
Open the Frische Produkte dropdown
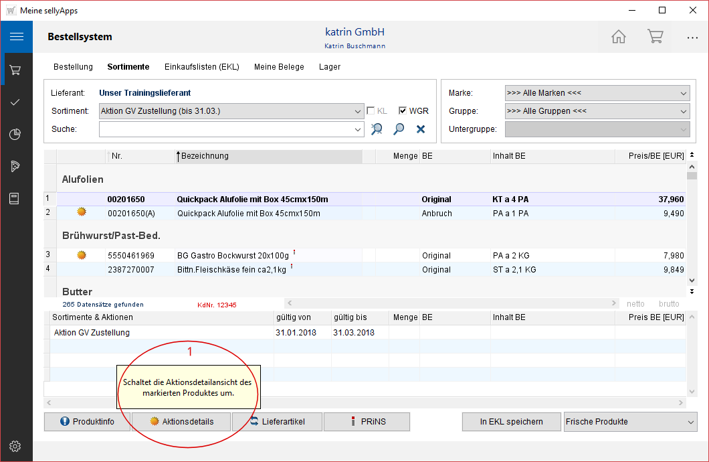(x=690, y=422)
